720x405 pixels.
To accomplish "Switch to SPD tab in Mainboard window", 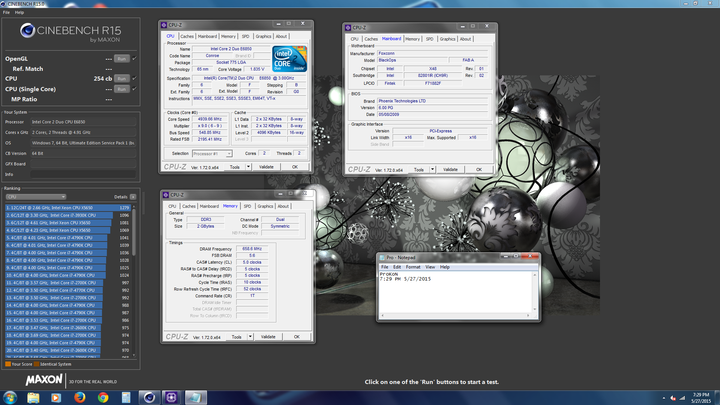I will [x=429, y=39].
